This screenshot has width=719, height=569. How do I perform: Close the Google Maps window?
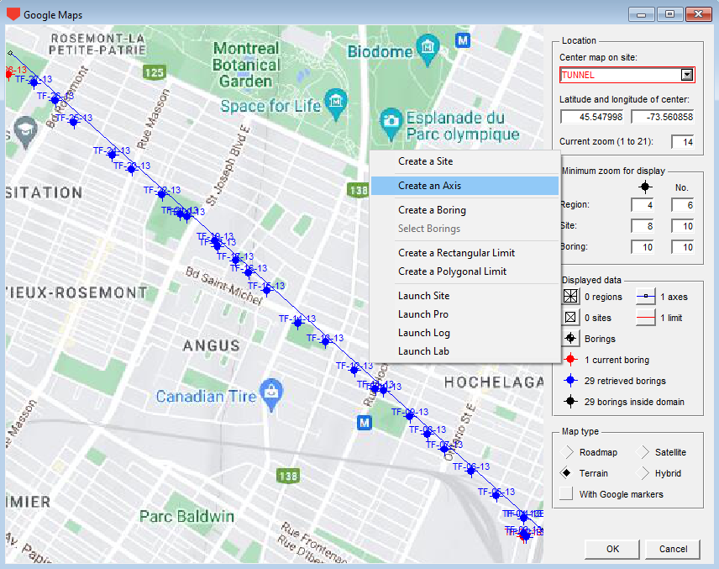tap(698, 14)
